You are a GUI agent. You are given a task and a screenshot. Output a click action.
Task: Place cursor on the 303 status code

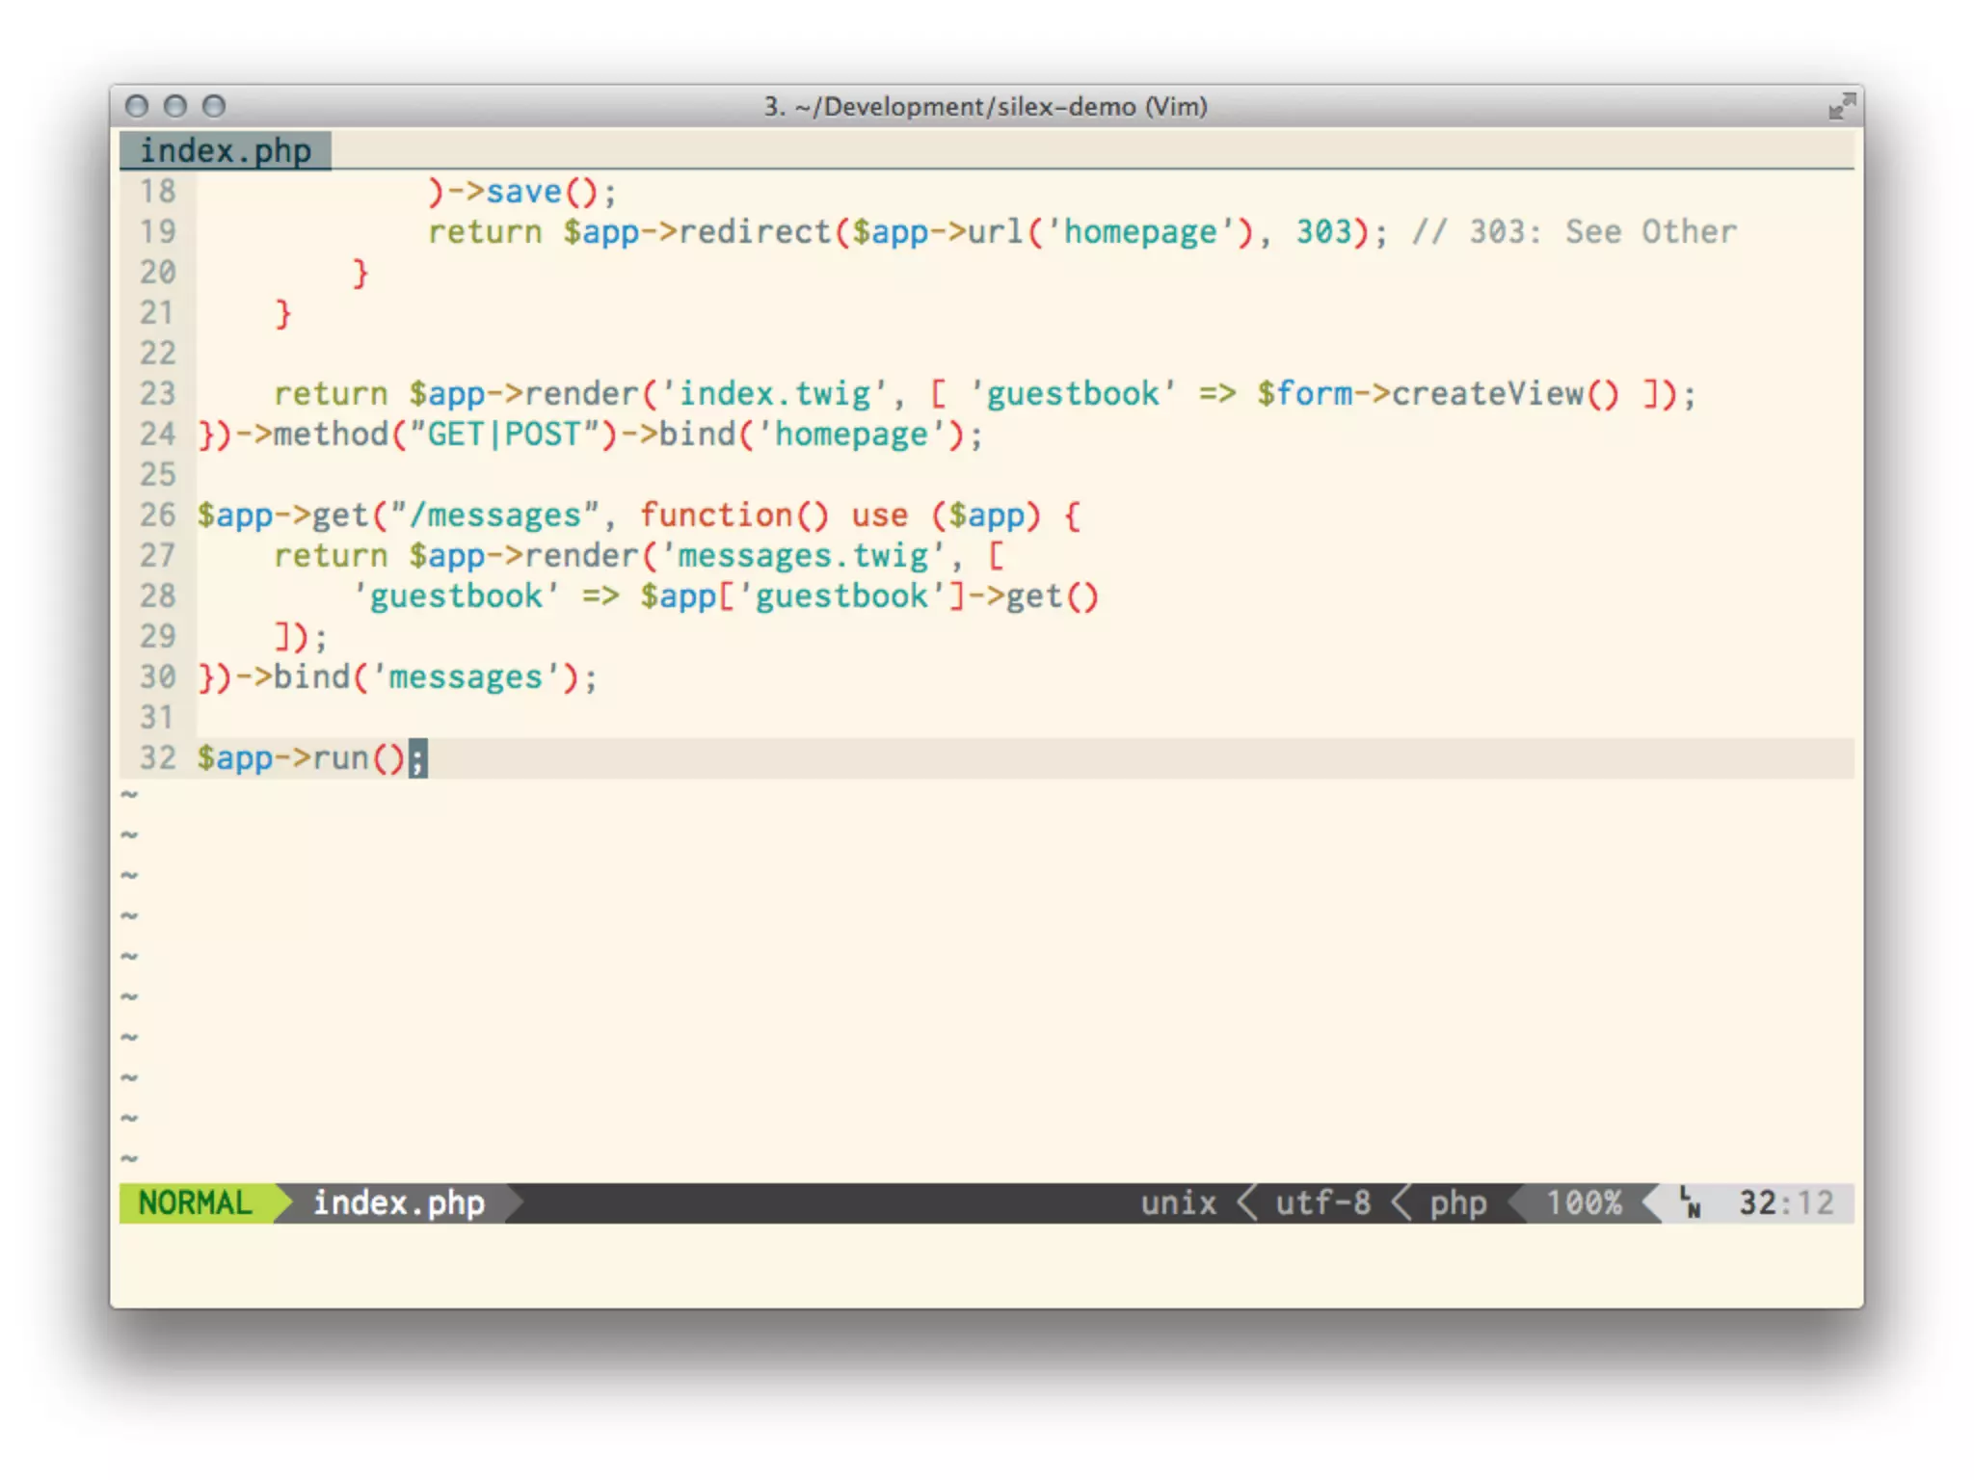(1323, 232)
